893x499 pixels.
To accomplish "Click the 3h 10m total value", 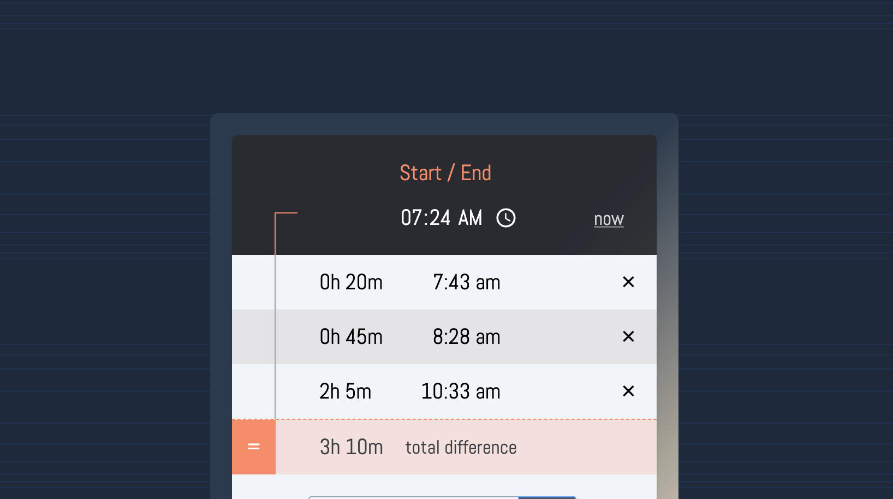I will click(351, 447).
